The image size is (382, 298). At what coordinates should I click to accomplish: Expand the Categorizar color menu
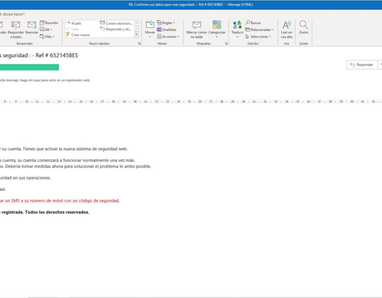point(217,37)
